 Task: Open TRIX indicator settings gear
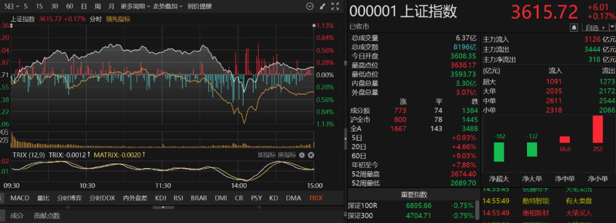point(302,155)
